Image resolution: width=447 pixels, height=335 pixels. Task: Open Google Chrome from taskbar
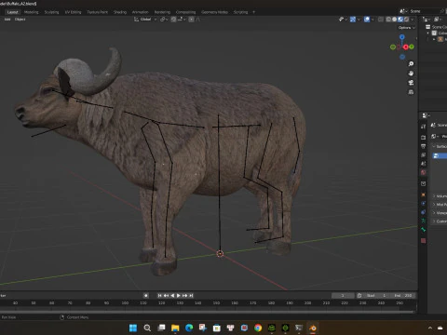(258, 328)
